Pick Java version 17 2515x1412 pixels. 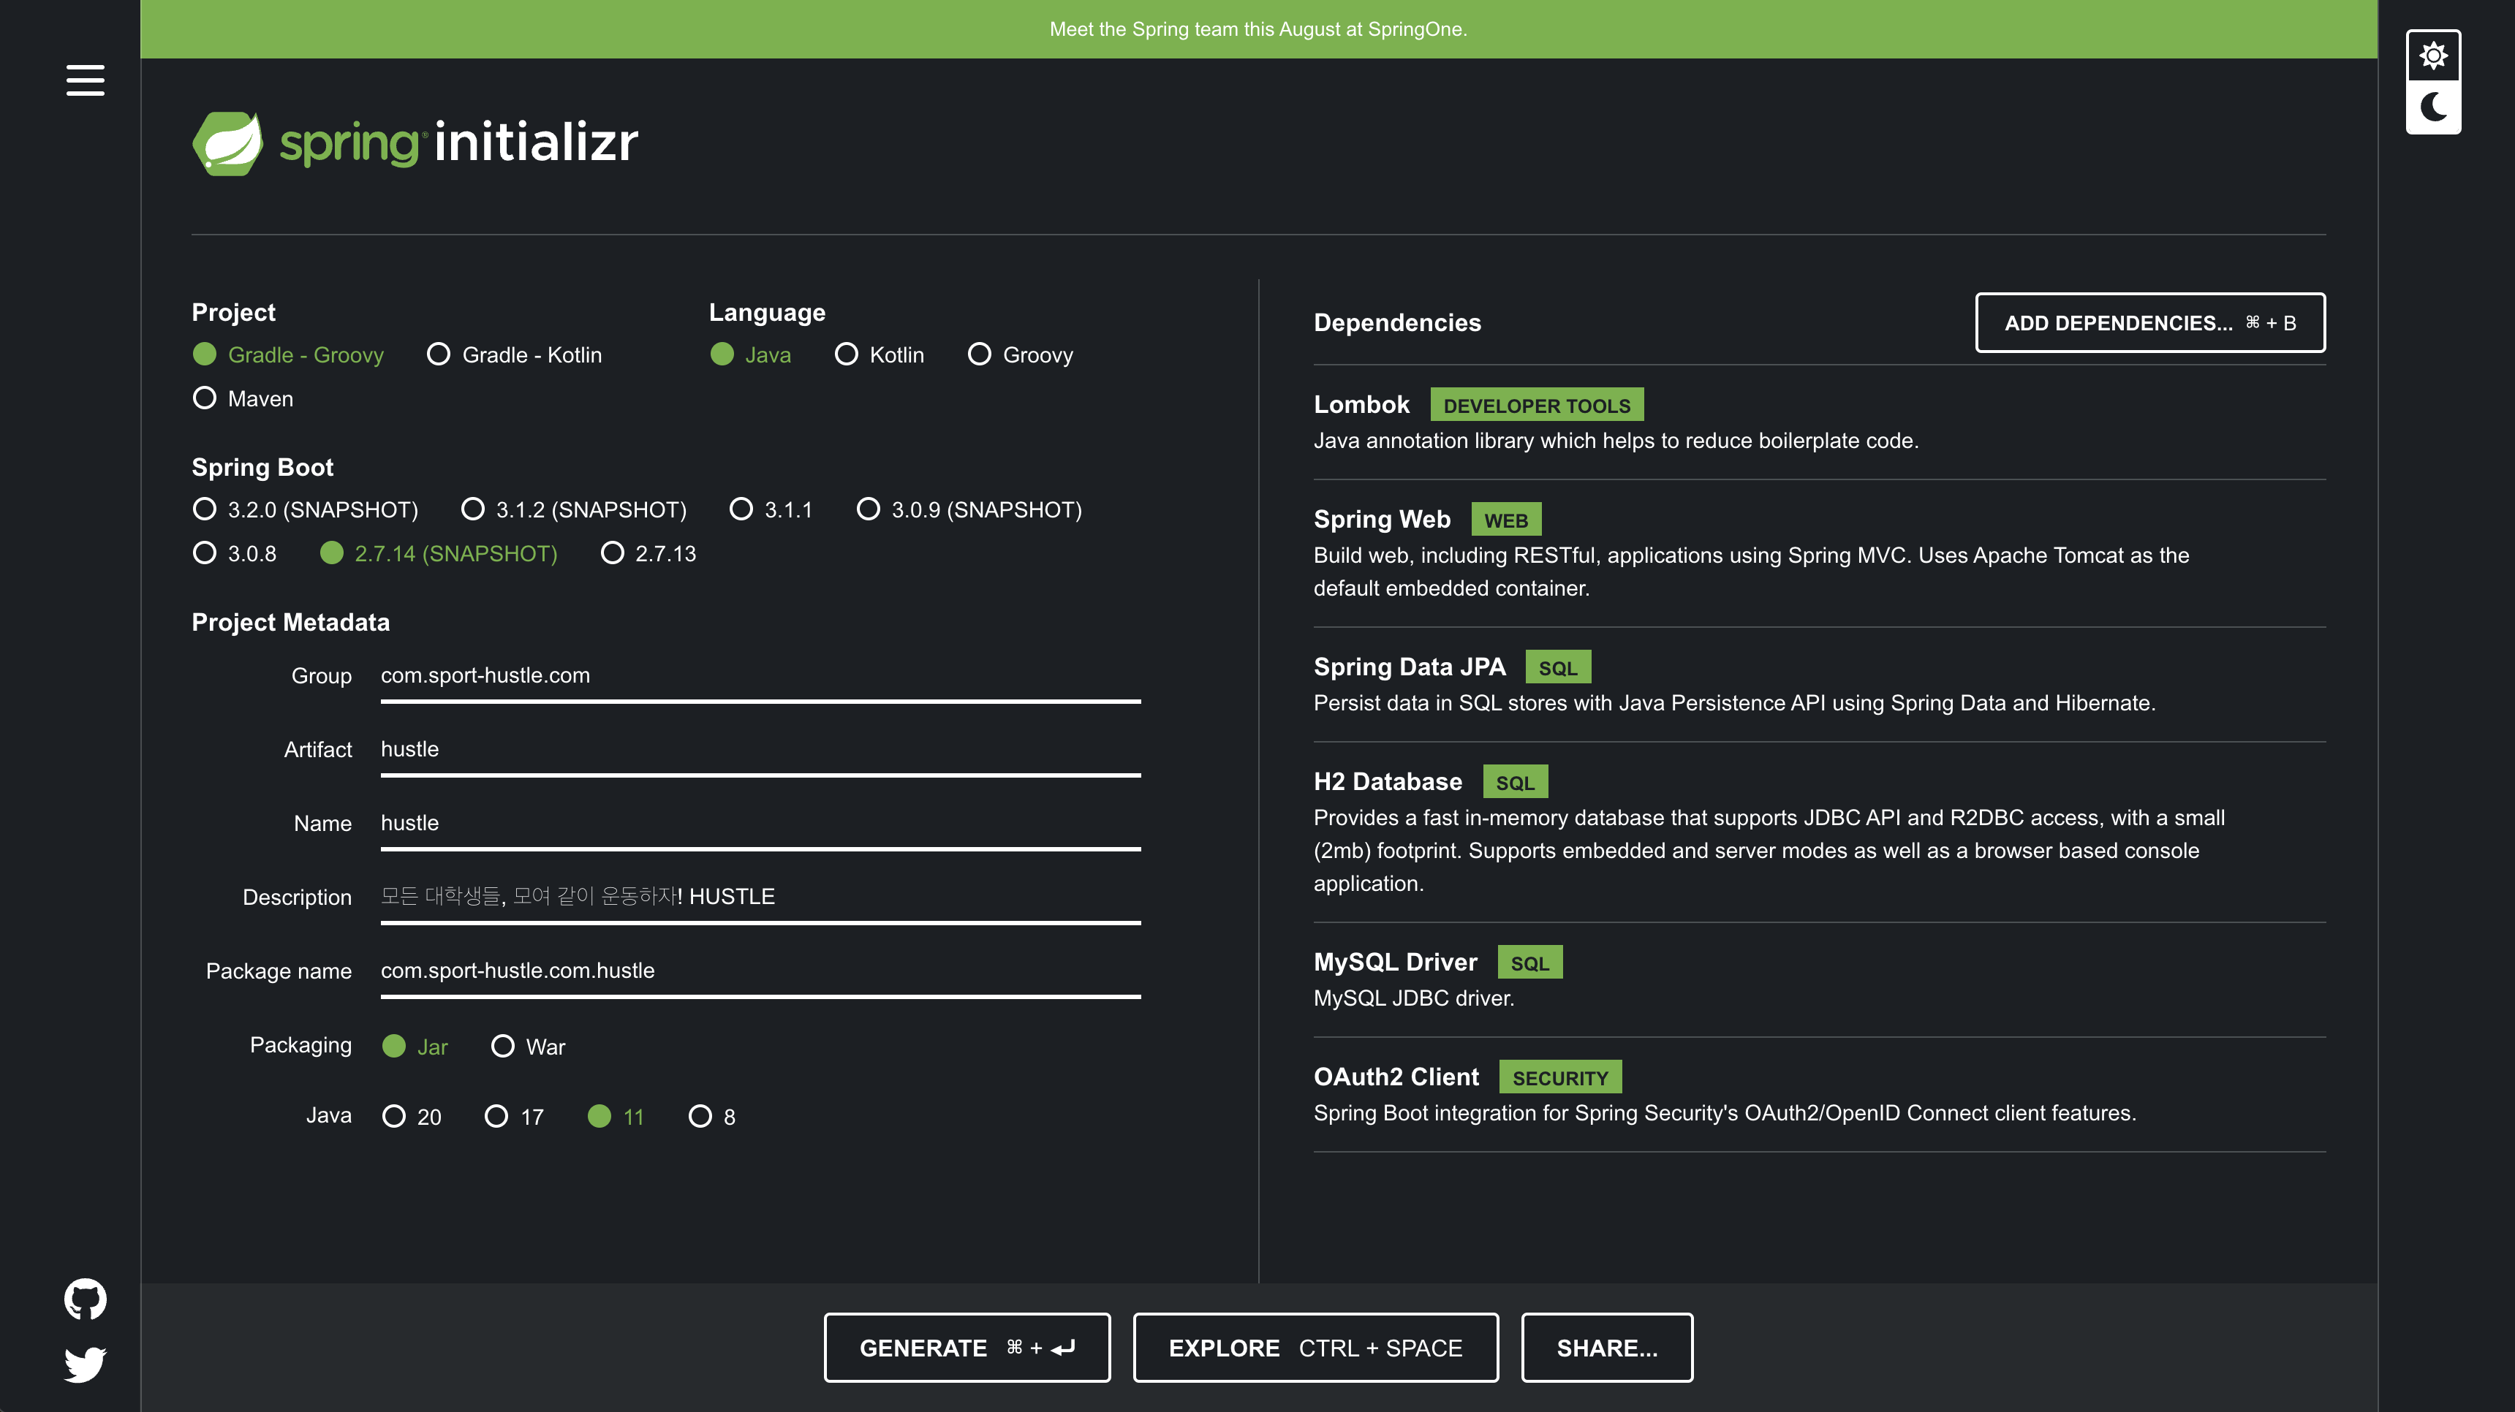(497, 1116)
